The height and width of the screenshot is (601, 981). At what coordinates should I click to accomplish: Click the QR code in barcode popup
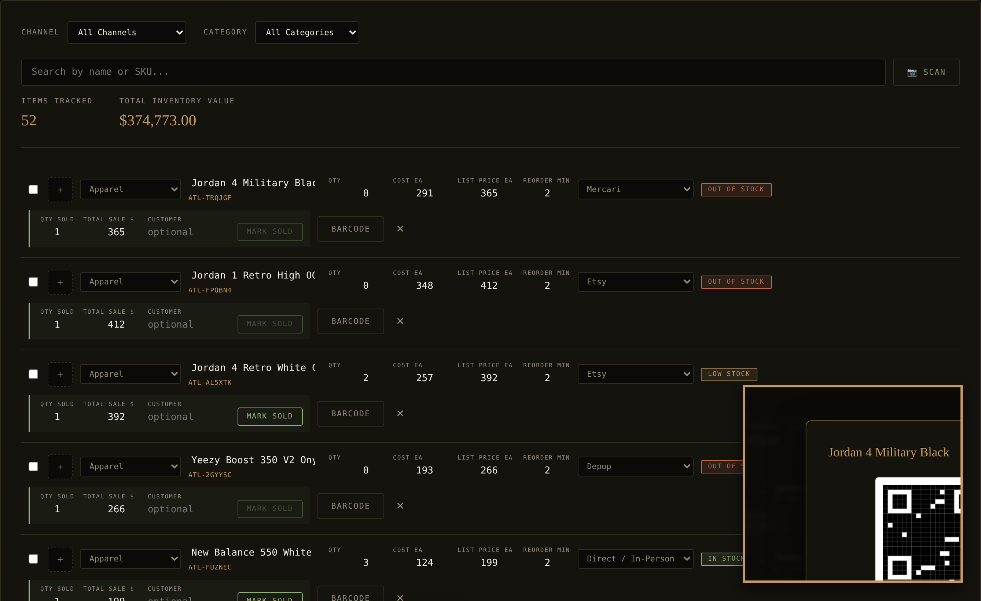918,528
